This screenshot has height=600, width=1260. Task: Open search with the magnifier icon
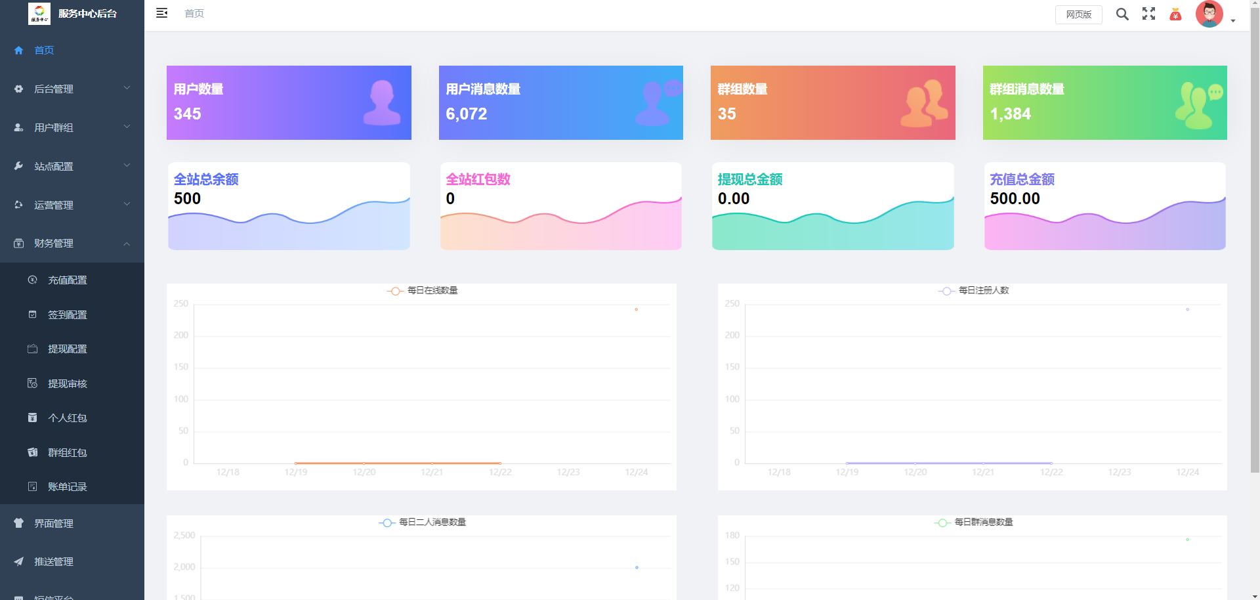pyautogui.click(x=1122, y=14)
